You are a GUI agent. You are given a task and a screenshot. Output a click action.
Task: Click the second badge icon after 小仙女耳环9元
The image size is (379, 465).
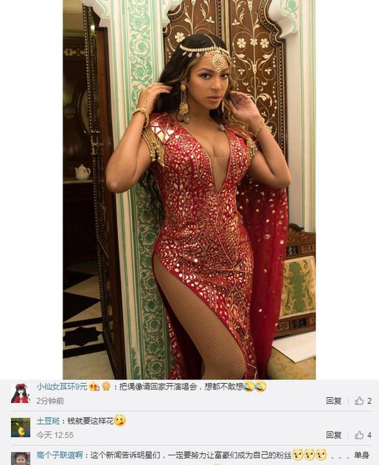[106, 387]
